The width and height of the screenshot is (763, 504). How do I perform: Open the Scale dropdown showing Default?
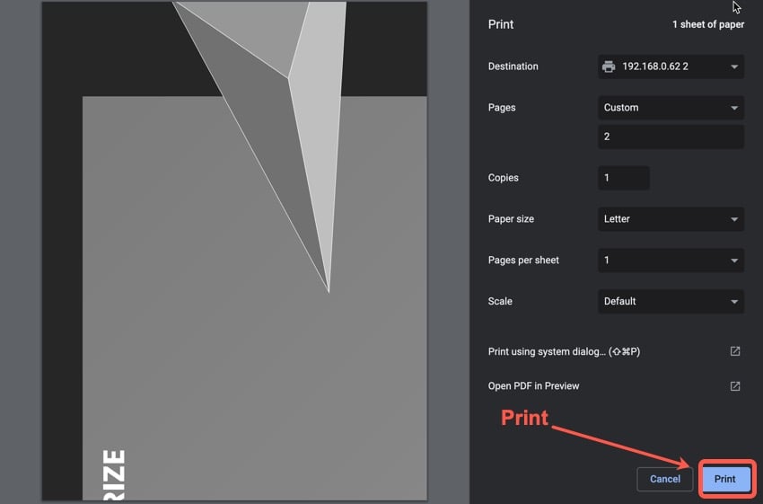coord(671,302)
